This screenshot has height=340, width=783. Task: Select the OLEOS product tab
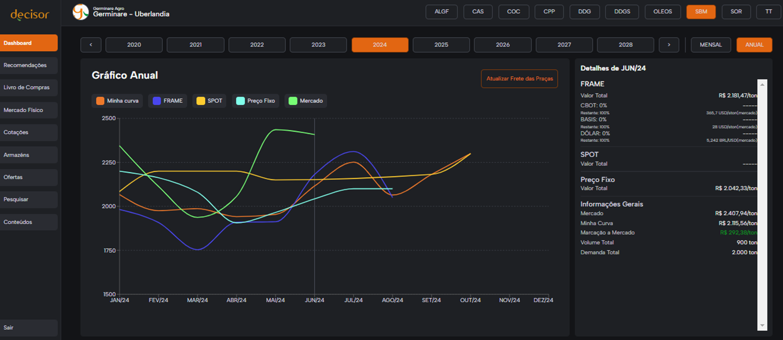(663, 12)
